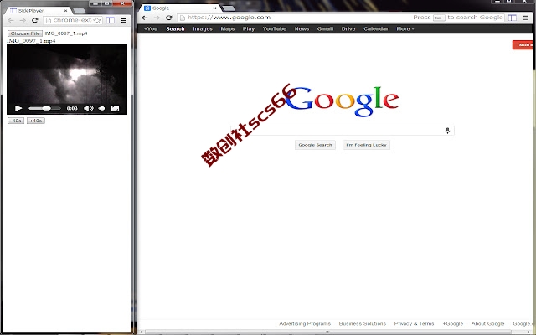Open Drive in Google bar

tap(348, 29)
